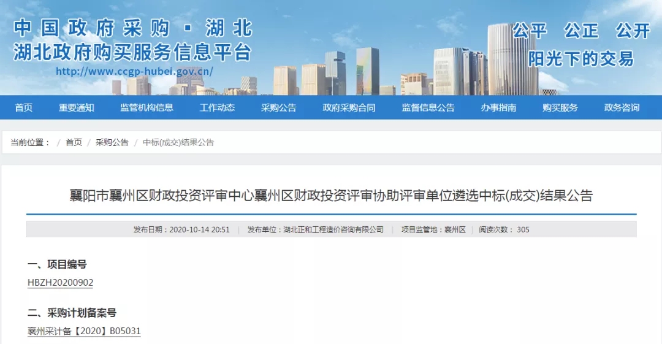Click 项目监管地：襄州区 text
This screenshot has height=344, width=662.
tap(433, 230)
